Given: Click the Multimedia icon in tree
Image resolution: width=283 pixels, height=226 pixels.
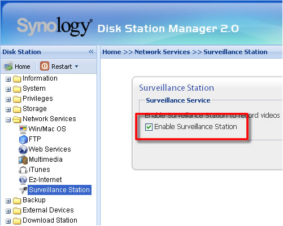Looking at the screenshot, I should (23, 159).
